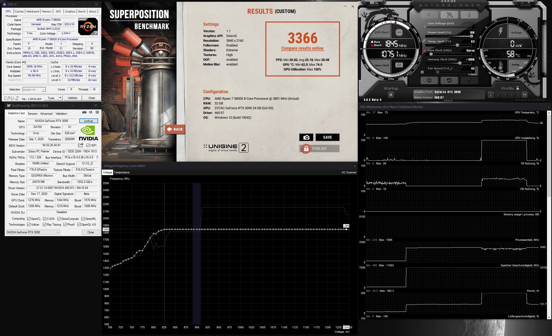Click the Kombustor K button in Afterburner
This screenshot has width=552, height=336.
429,15
